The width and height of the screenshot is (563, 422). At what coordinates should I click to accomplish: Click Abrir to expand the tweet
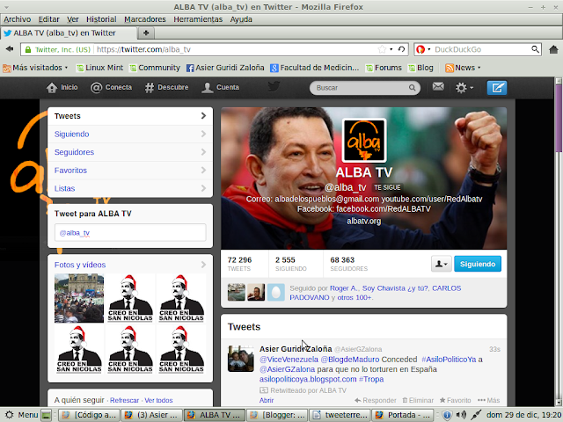tap(267, 400)
